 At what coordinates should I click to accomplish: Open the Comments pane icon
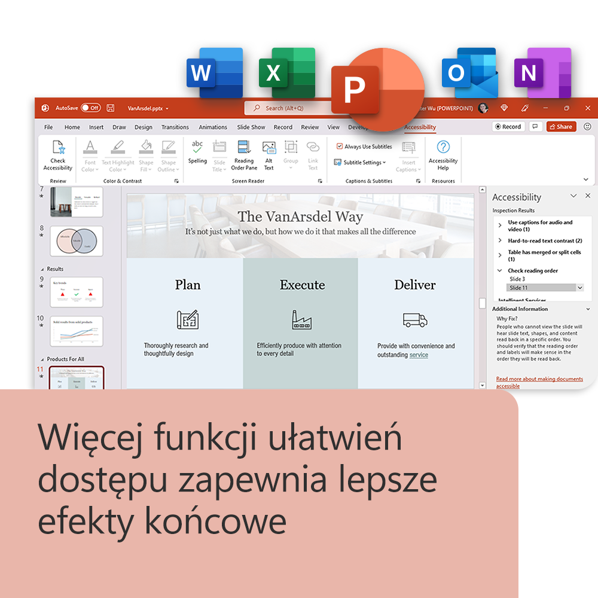point(535,127)
